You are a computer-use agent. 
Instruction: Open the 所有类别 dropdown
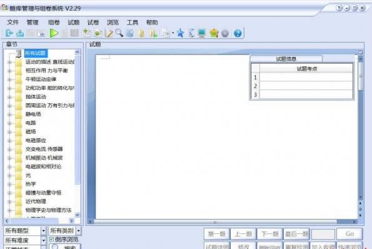pos(78,230)
